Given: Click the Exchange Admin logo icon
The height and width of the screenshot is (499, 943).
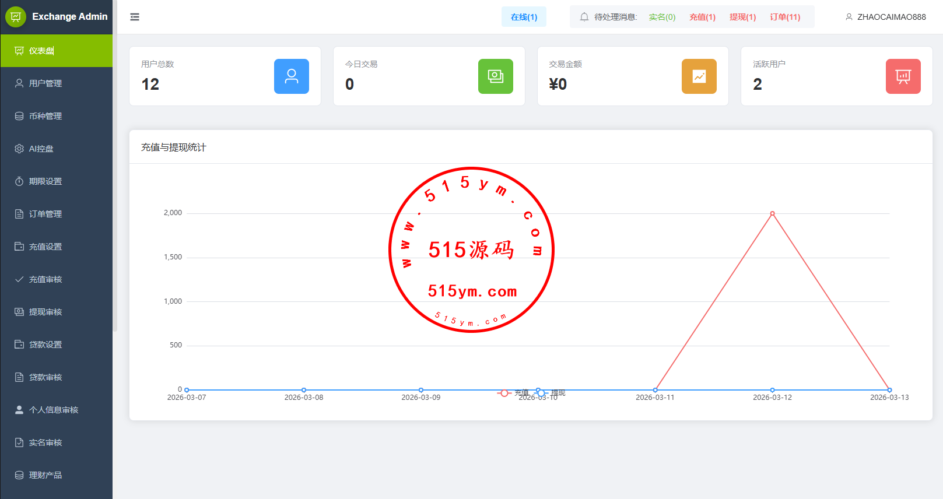Looking at the screenshot, I should [16, 17].
